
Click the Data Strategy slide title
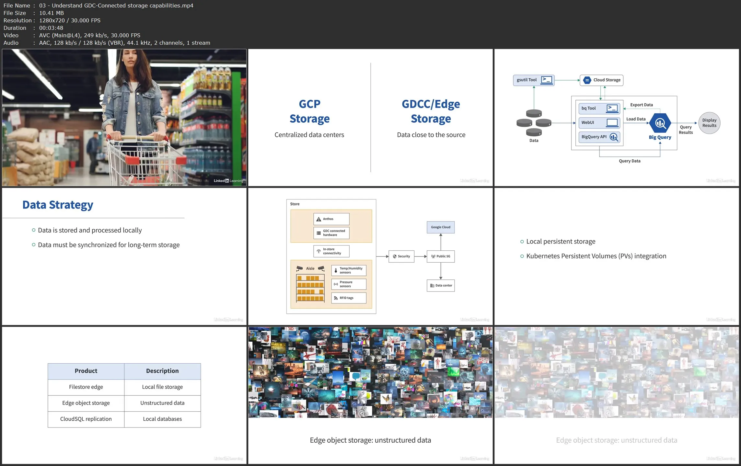click(58, 205)
